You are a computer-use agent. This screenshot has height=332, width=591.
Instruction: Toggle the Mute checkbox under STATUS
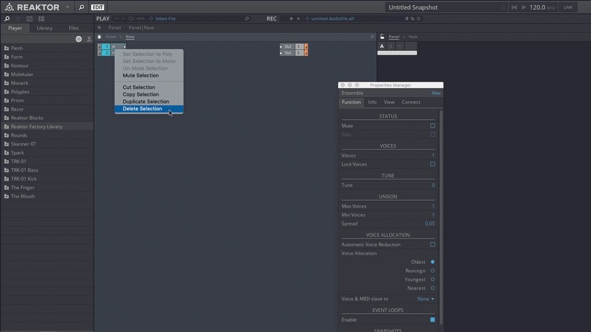(431, 125)
